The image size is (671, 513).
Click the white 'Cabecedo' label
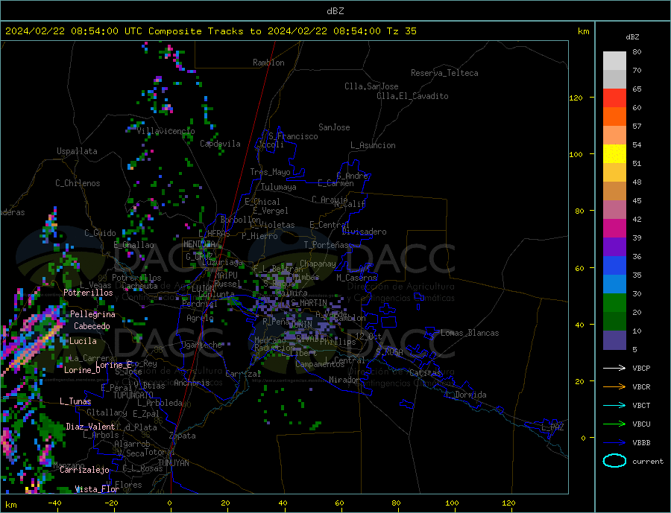tap(92, 326)
